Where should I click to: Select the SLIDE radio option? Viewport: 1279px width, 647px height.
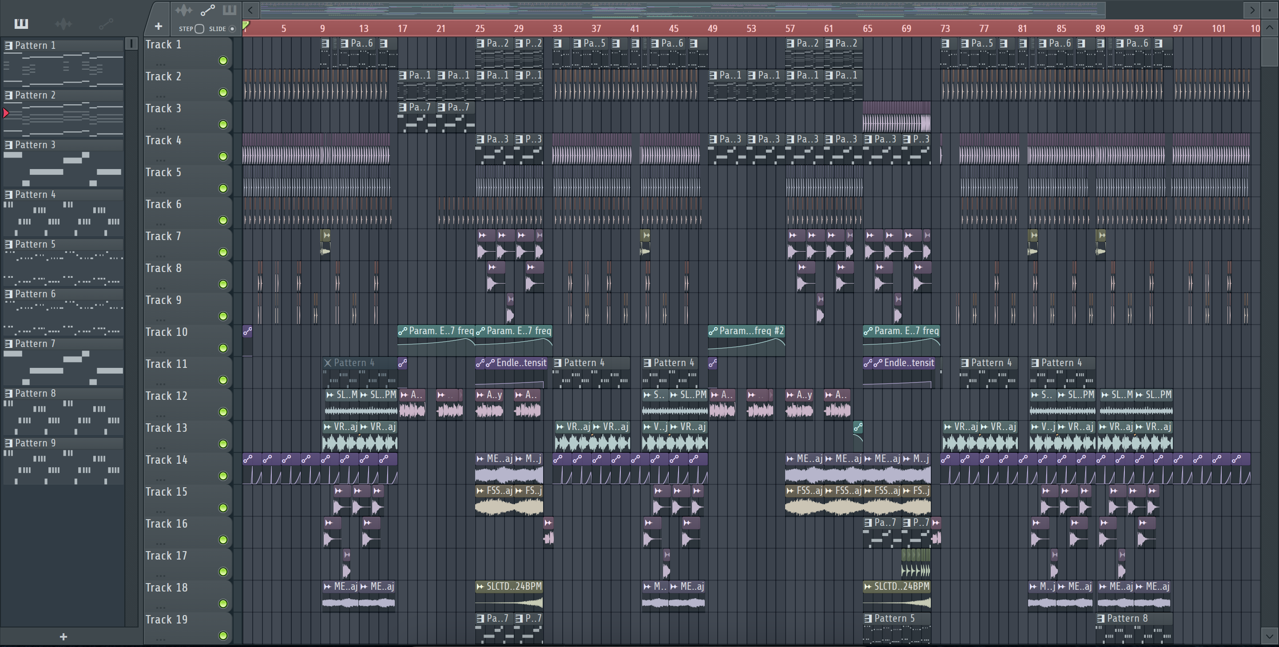pos(232,29)
